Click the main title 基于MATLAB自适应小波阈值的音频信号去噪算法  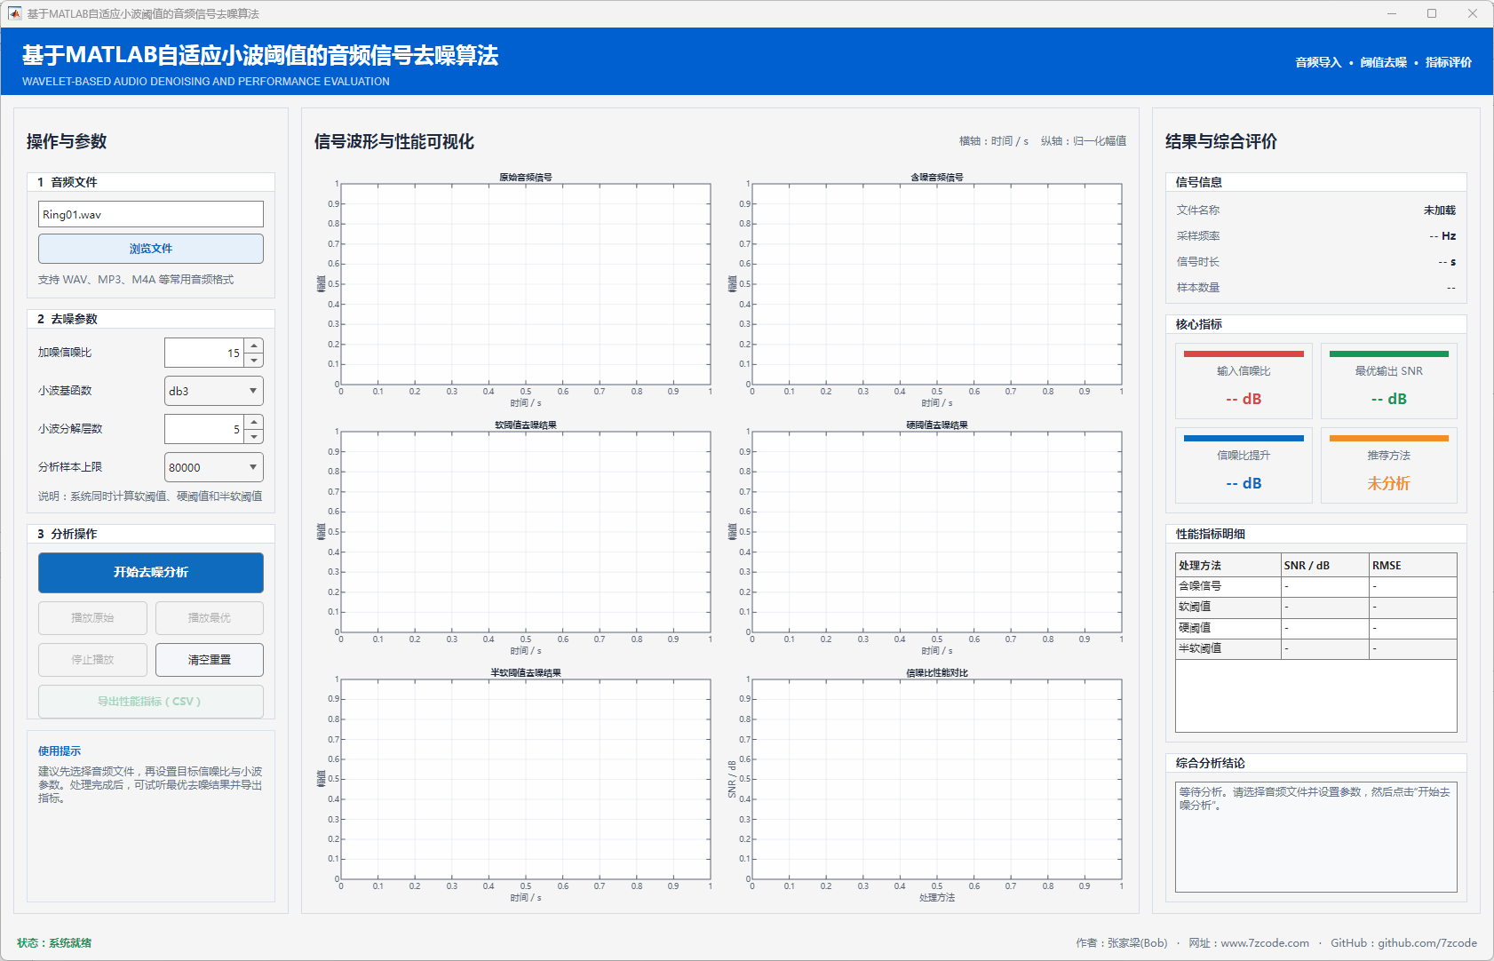tap(260, 55)
